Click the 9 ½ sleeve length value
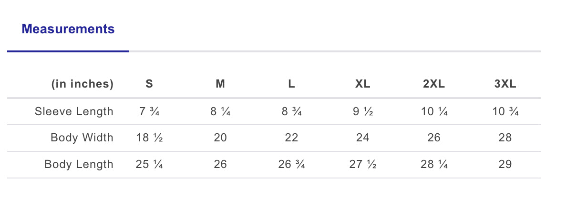The image size is (577, 208). point(362,111)
